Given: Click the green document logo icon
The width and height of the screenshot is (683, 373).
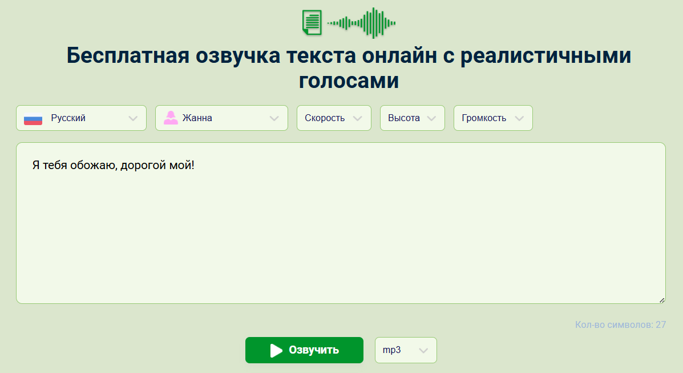Looking at the screenshot, I should coord(312,22).
